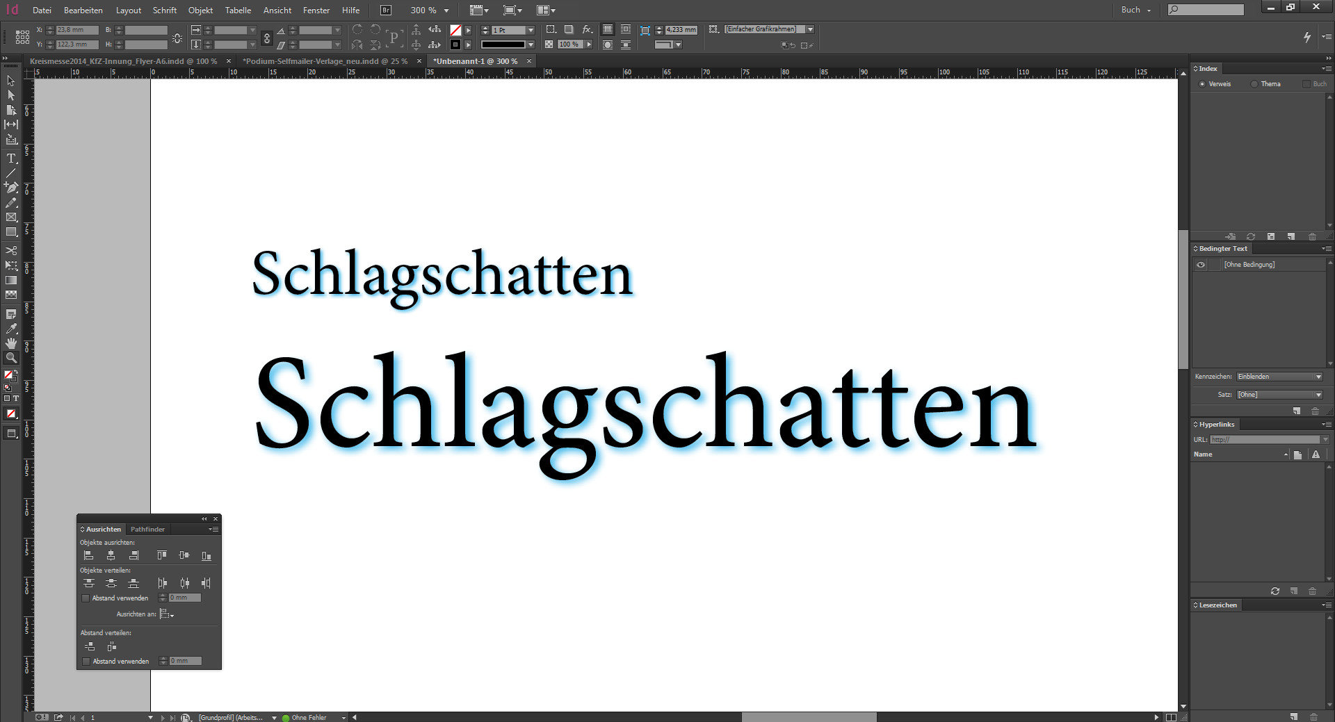
Task: Click the stroke color swatch in control bar
Action: point(455,44)
